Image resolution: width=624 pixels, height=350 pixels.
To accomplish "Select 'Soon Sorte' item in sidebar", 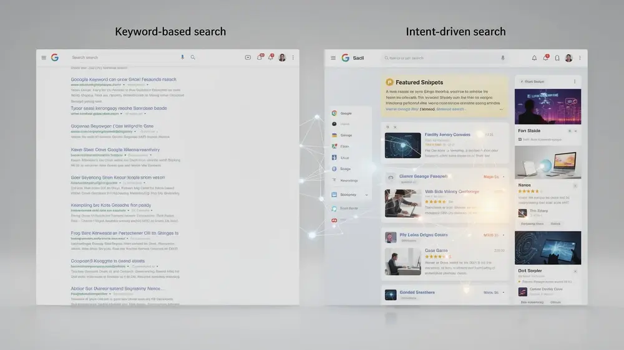I will point(345,208).
